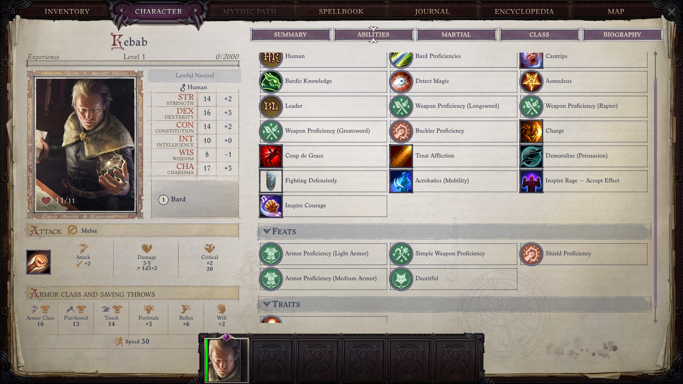This screenshot has width=683, height=384.
Task: Click the Treat Affliction icon
Action: [401, 156]
